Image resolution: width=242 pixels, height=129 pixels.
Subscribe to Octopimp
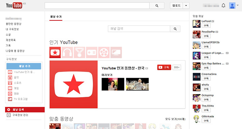pyautogui.click(x=206, y=99)
